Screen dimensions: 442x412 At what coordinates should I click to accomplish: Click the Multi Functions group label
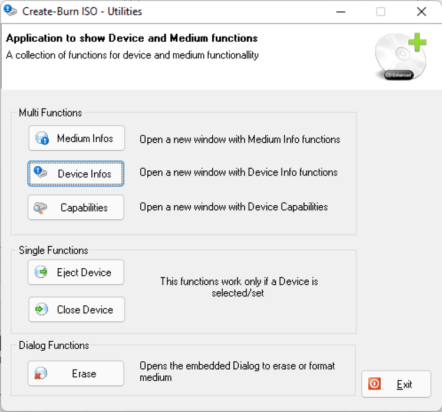pyautogui.click(x=51, y=113)
